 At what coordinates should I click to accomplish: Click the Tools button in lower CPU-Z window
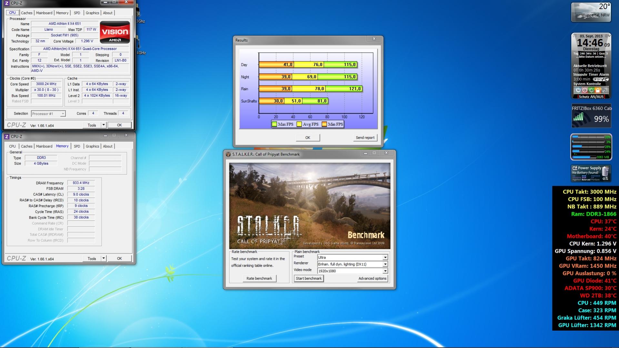pyautogui.click(x=92, y=258)
